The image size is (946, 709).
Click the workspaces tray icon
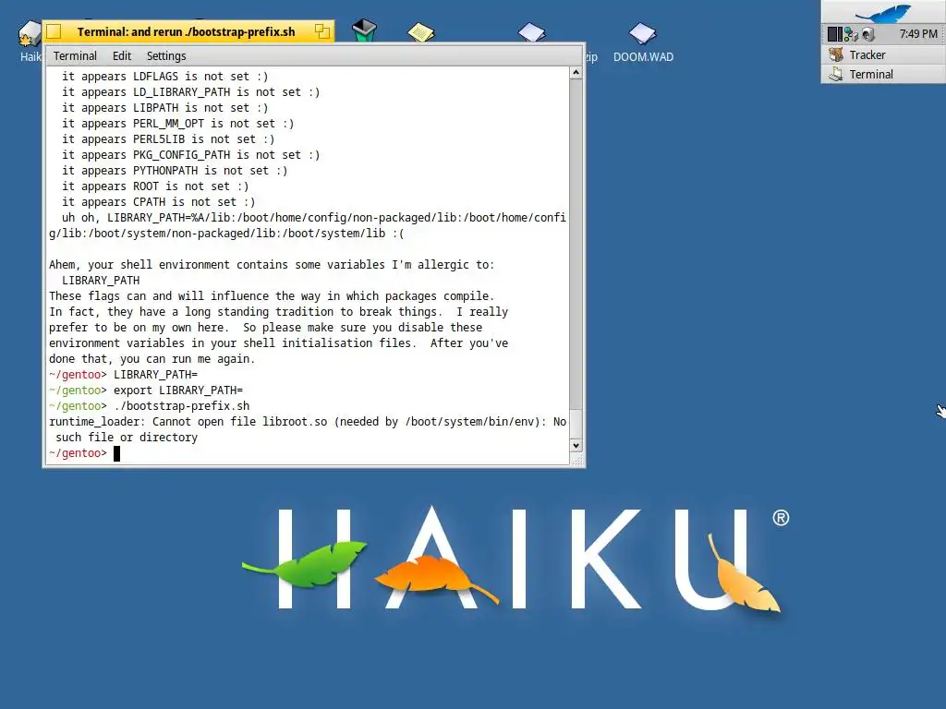click(834, 34)
